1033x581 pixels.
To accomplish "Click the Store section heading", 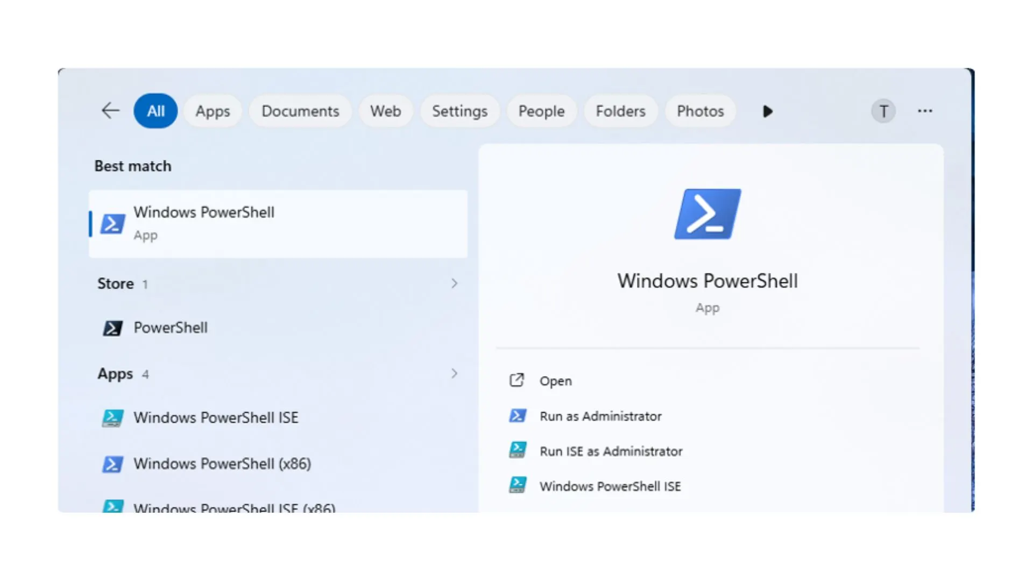I will (x=116, y=284).
